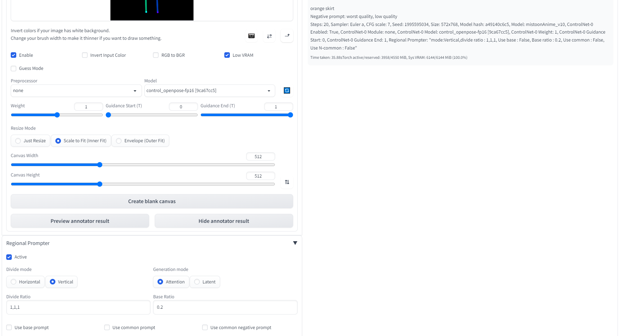Image resolution: width=621 pixels, height=336 pixels.
Task: Check Invert Input Color
Action: [84, 55]
